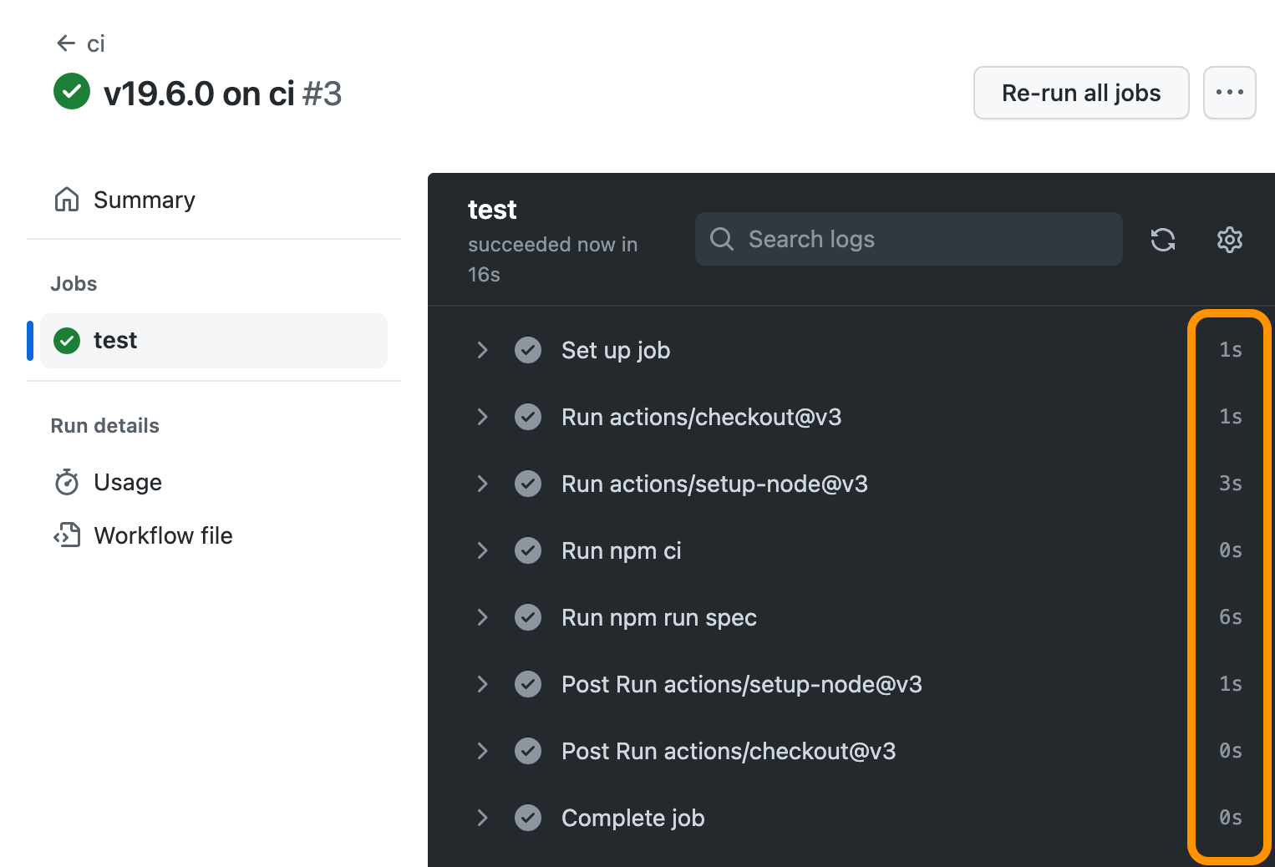
Task: Click the success checkmark on Set up job
Action: point(528,350)
